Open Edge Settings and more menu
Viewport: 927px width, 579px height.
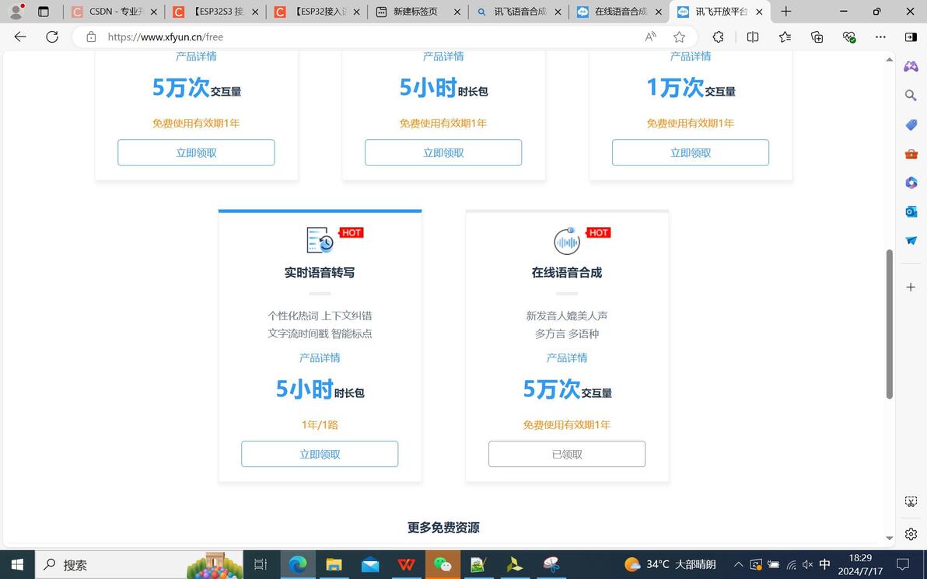[880, 37]
